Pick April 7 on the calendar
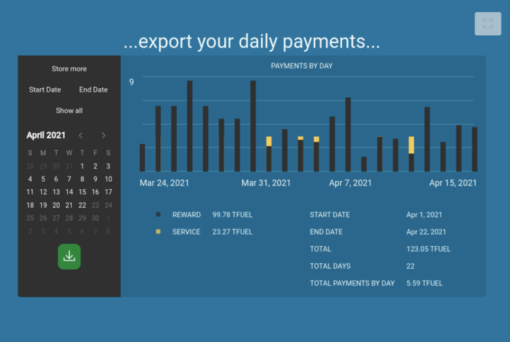The width and height of the screenshot is (510, 342). [69, 179]
